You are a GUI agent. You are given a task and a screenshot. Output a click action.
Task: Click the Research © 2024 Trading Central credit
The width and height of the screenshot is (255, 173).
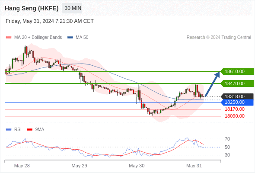(219, 38)
